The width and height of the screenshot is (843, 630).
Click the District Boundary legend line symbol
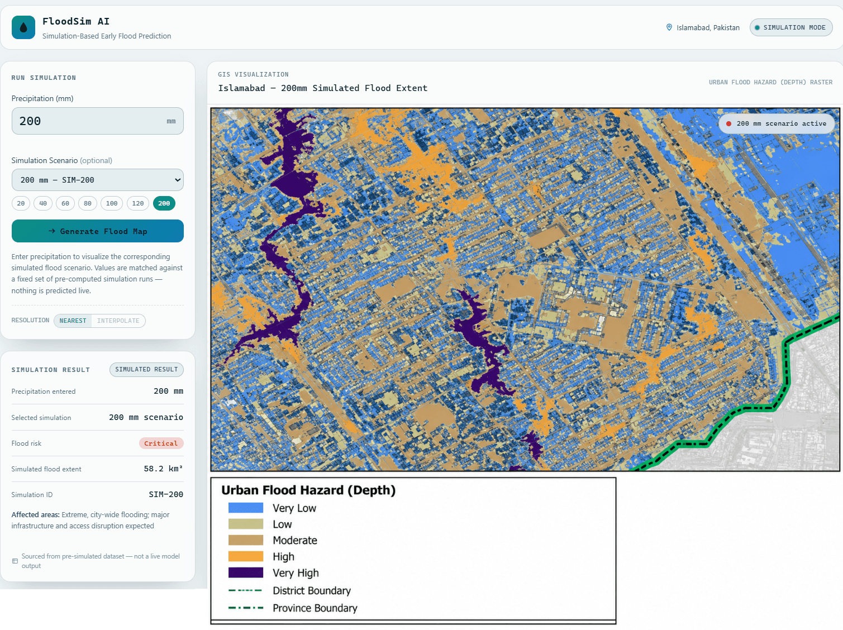pyautogui.click(x=246, y=590)
